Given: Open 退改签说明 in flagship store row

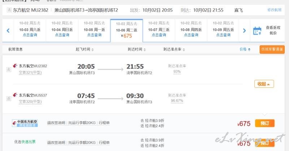Looking at the screenshot, I should point(56,123).
